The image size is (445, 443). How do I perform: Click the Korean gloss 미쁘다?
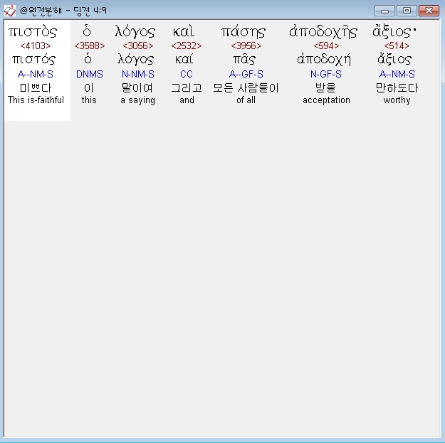[x=36, y=88]
